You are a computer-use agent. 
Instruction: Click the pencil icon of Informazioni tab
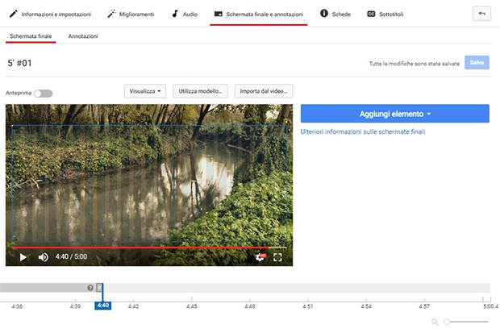tap(13, 14)
